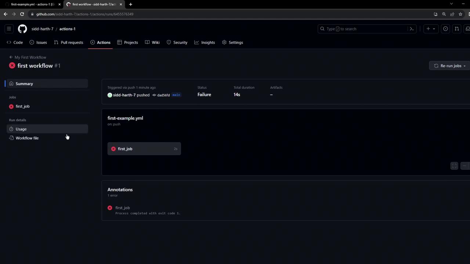
Task: Expand the Re-run jobs dropdown
Action: (450, 66)
